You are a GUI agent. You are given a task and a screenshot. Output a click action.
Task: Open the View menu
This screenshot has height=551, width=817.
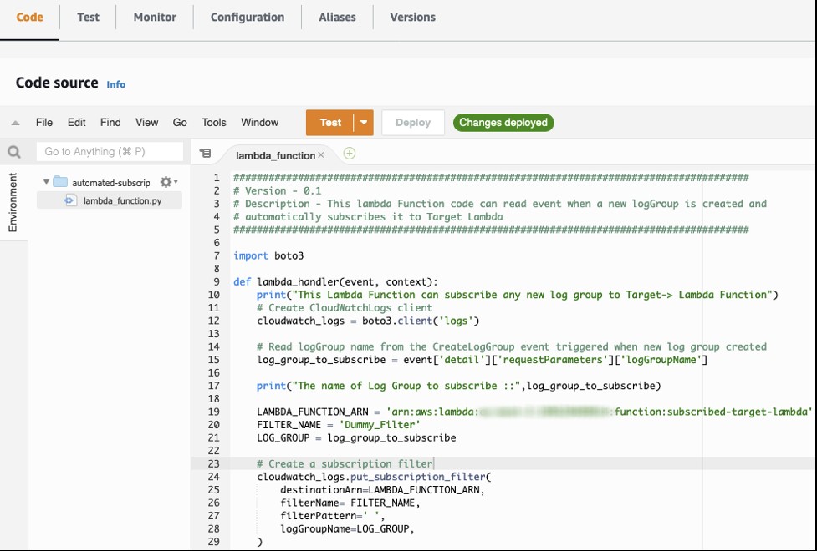[147, 122]
